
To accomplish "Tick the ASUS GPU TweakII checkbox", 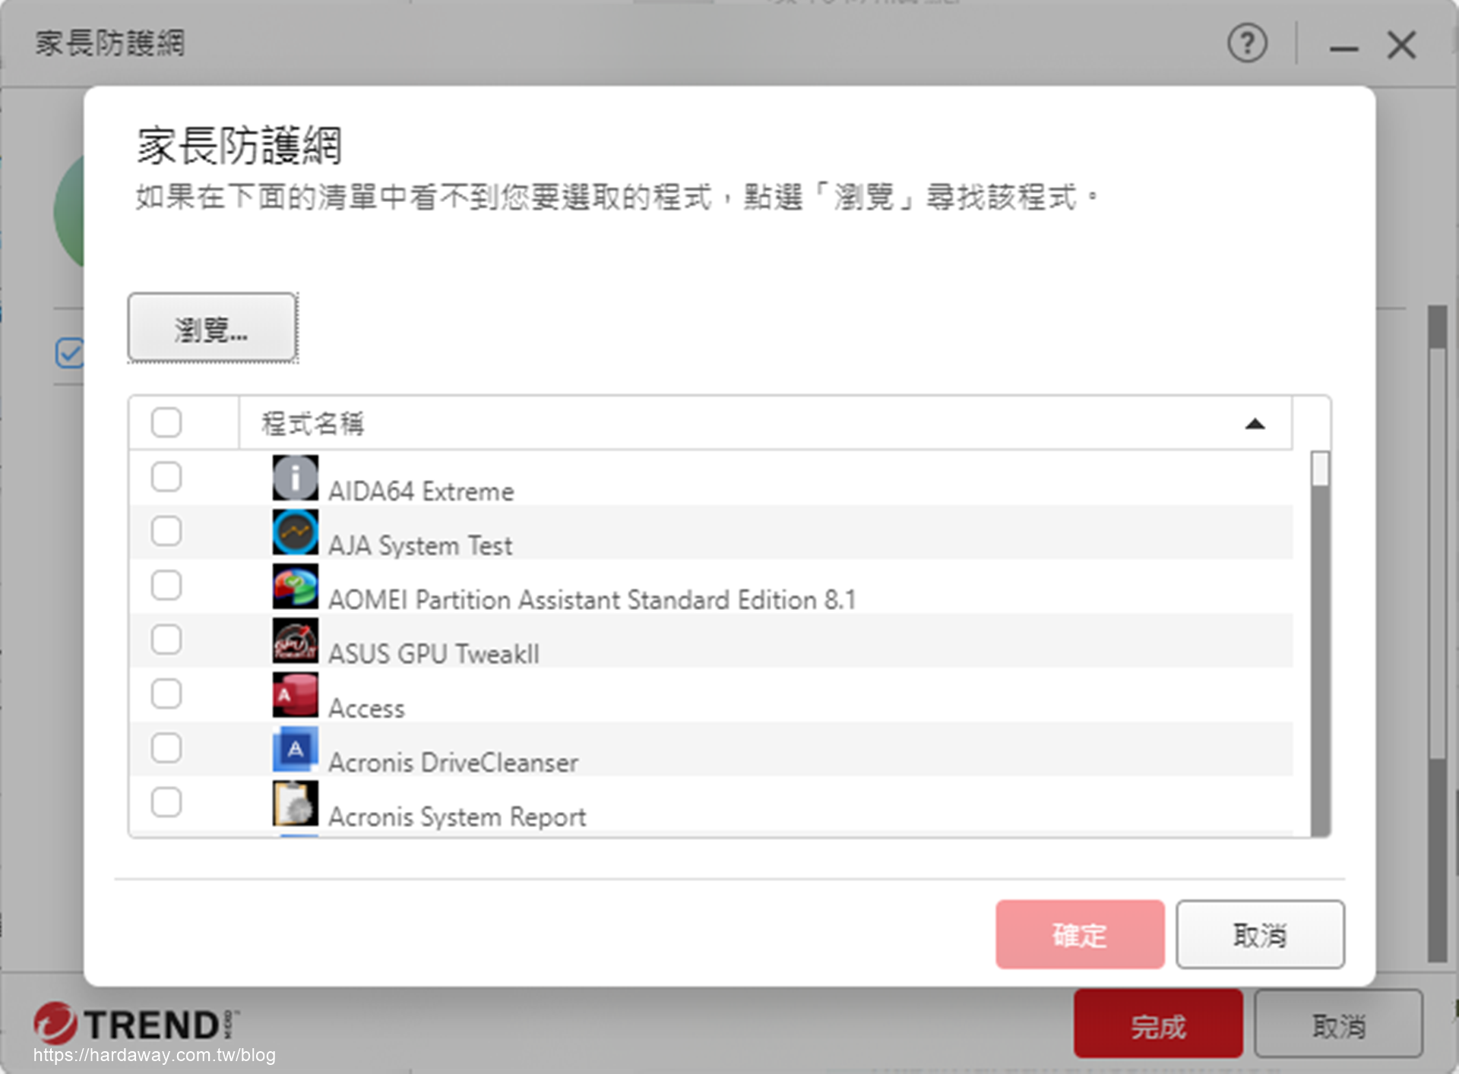I will coord(166,640).
